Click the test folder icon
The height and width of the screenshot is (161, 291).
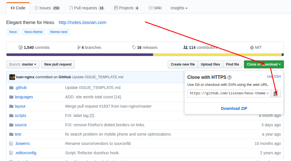tap(11, 134)
